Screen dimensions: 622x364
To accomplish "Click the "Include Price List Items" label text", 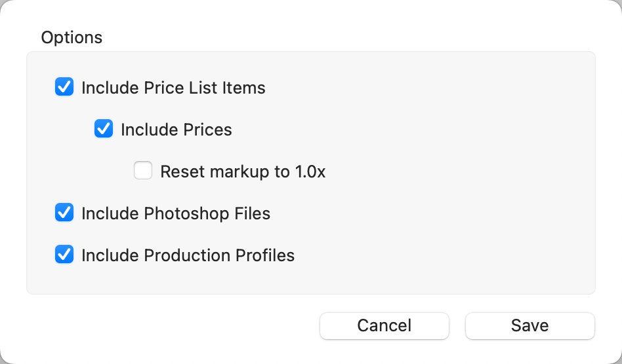I will 173,88.
